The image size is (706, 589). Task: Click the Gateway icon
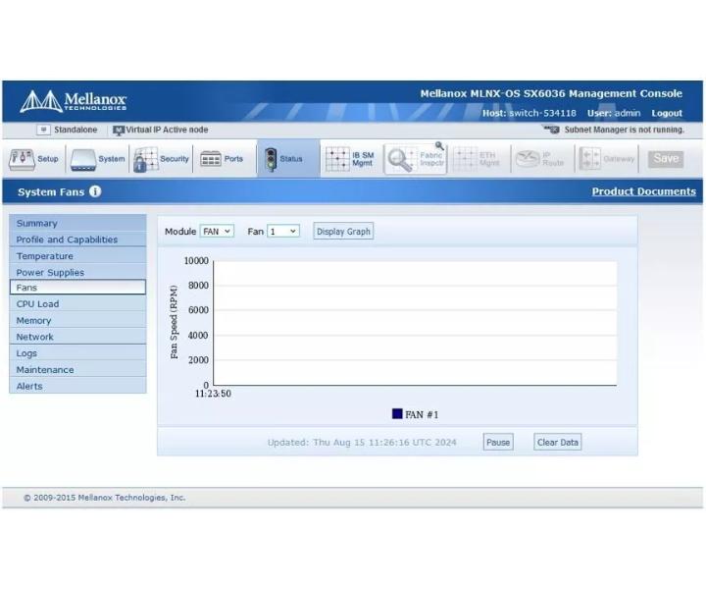pyautogui.click(x=590, y=159)
